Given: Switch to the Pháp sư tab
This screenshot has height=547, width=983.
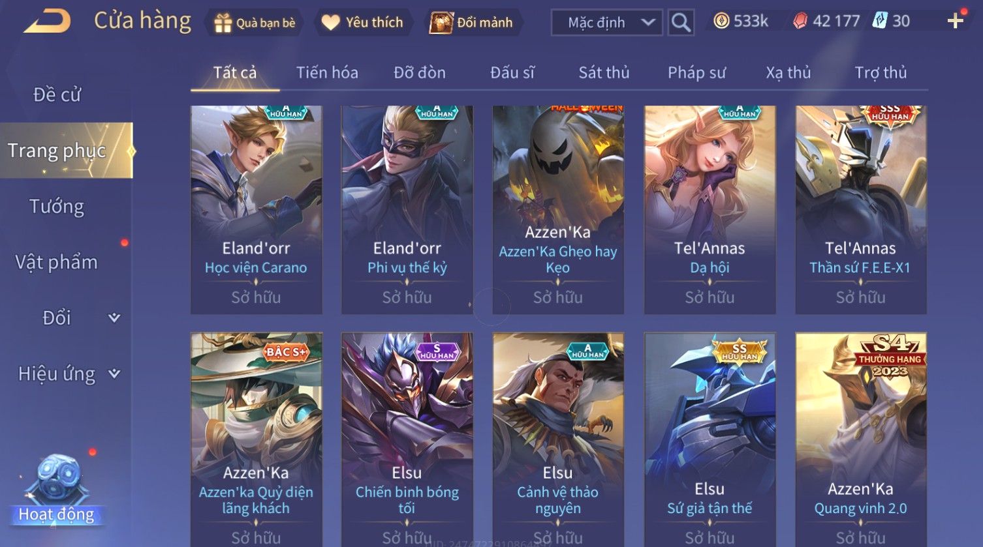Looking at the screenshot, I should tap(696, 72).
